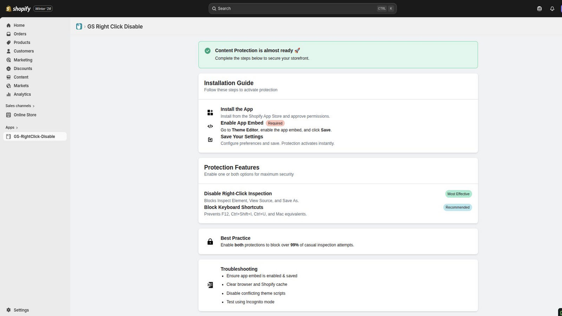Click 'Ensure app embed is enabled & saved' item
Image resolution: width=562 pixels, height=316 pixels.
[262, 276]
